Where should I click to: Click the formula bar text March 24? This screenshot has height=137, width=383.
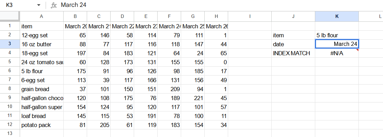(x=73, y=5)
